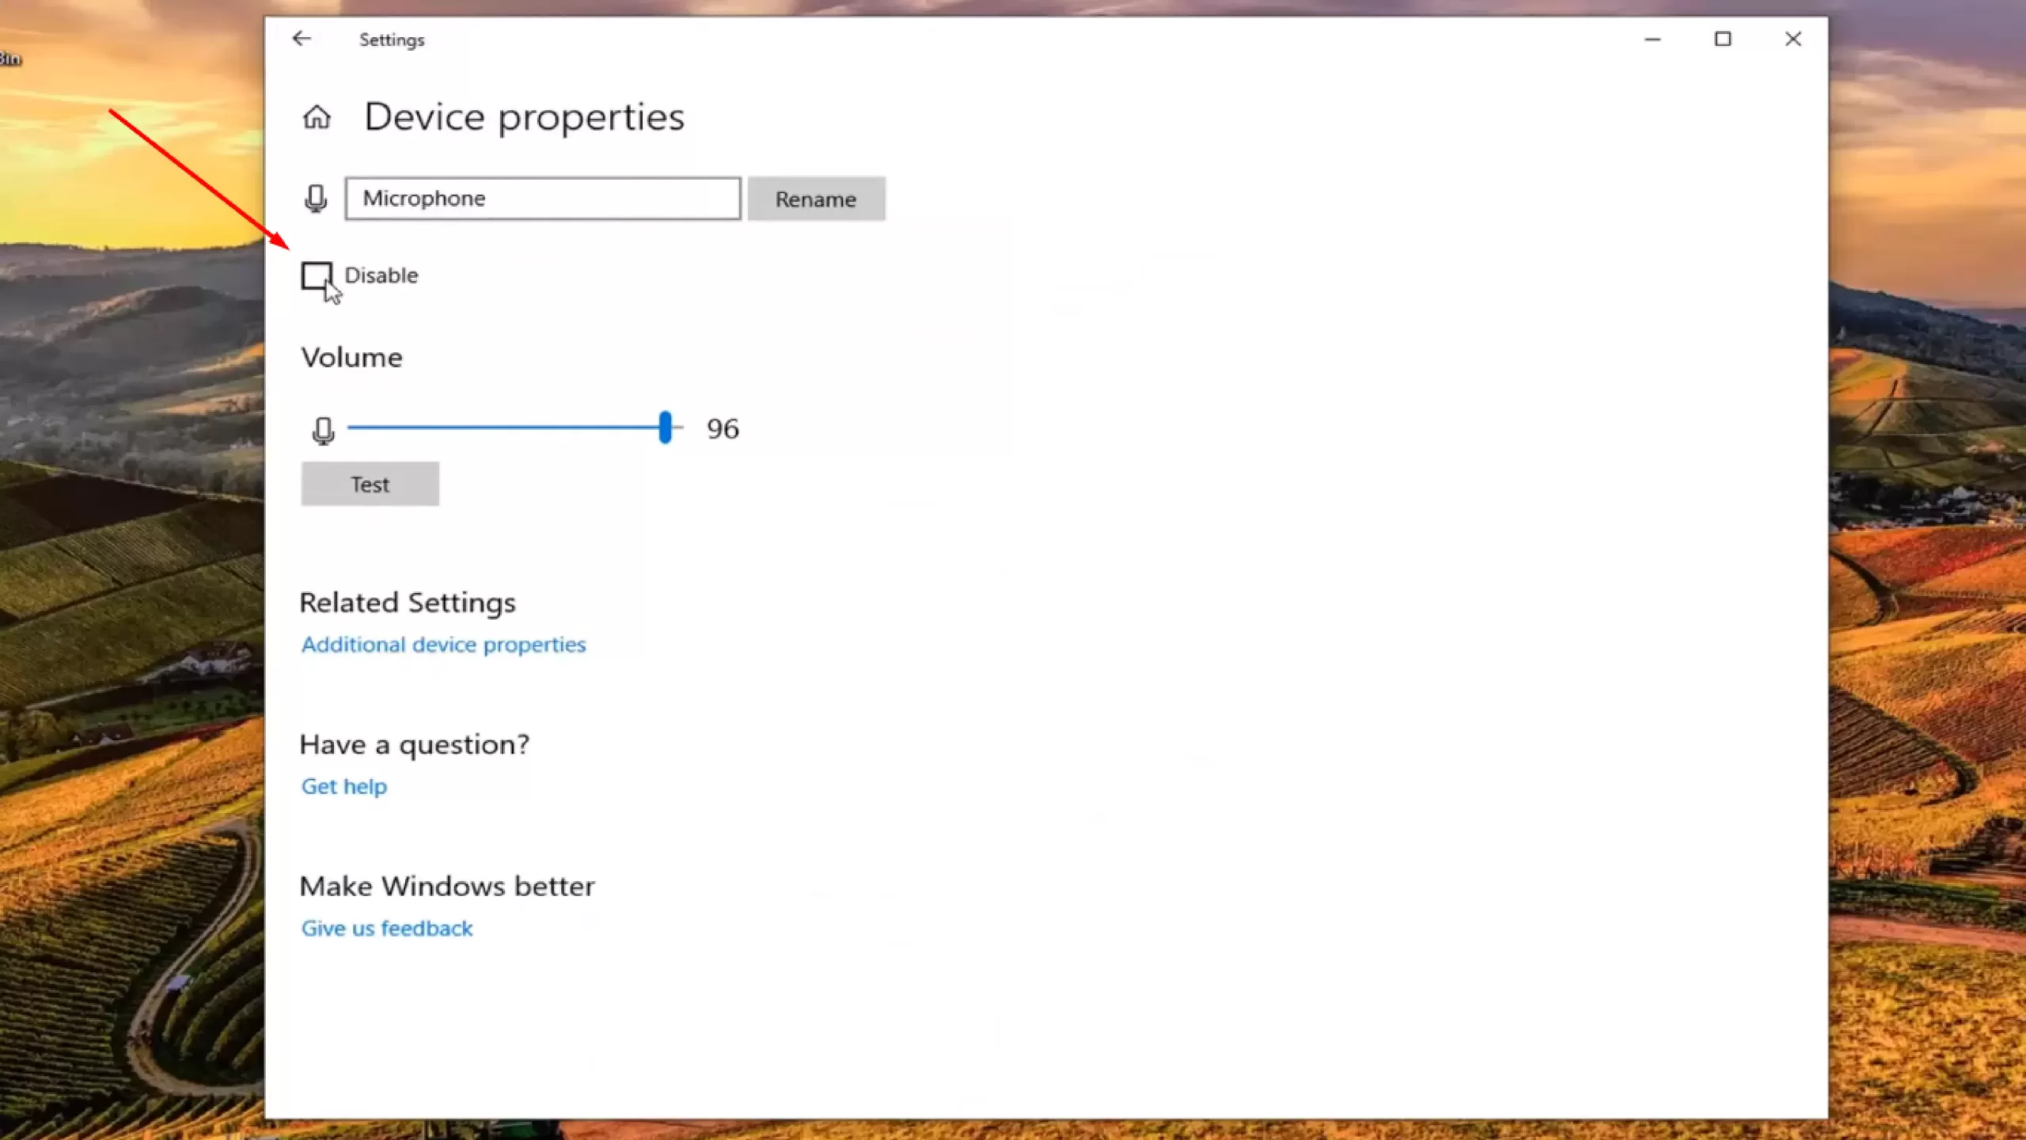Click the Related Settings heading

tap(408, 602)
